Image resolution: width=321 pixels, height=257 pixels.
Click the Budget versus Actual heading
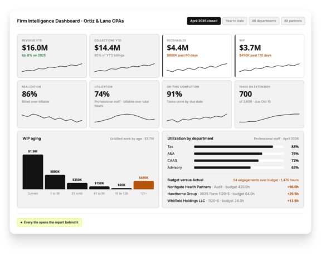tap(185, 180)
